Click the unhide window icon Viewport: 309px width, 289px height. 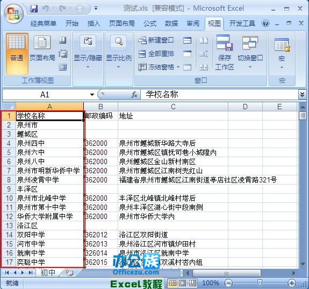[x=187, y=67]
